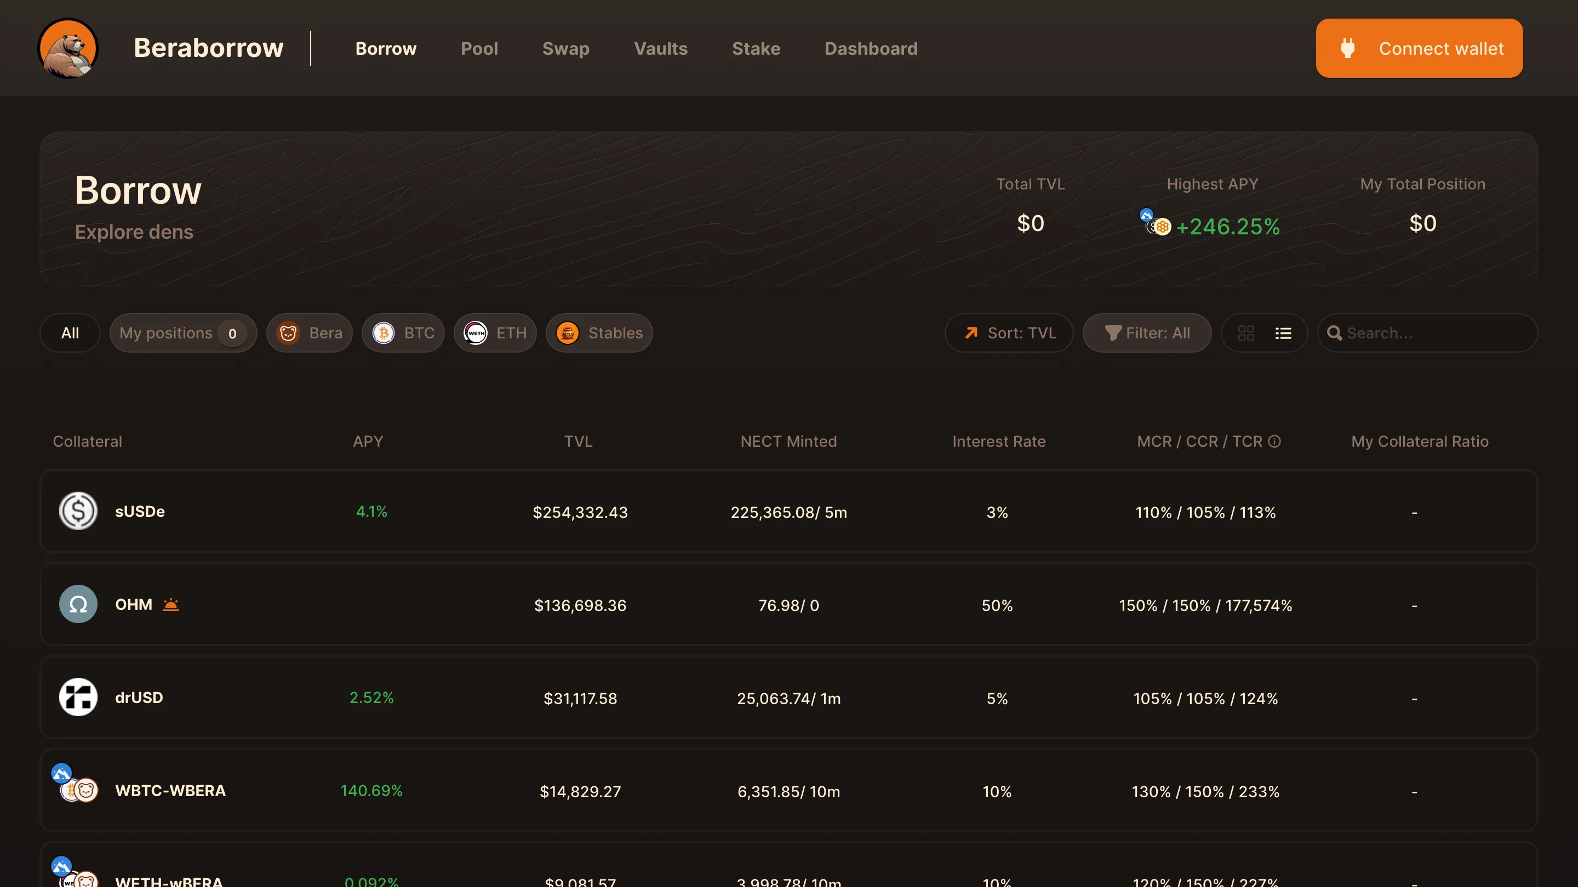Click the Bera filter bear icon

289,333
